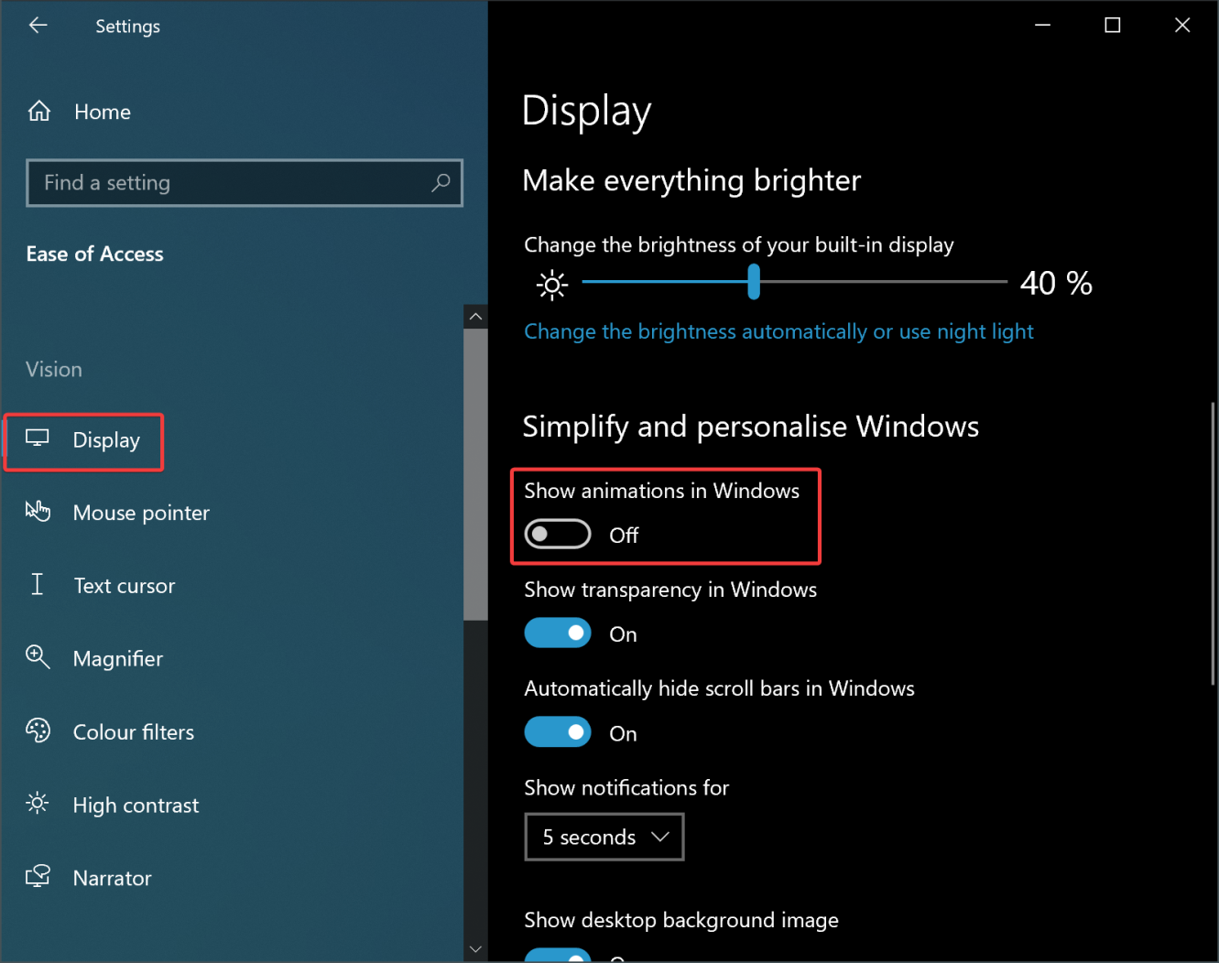The width and height of the screenshot is (1219, 963).
Task: Disable Automatically hide scroll bars toggle
Action: point(558,732)
